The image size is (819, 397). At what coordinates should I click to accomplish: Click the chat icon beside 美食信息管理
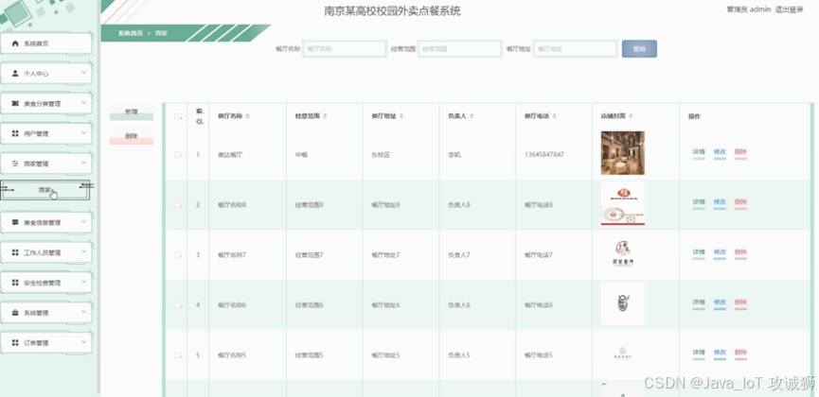15,223
